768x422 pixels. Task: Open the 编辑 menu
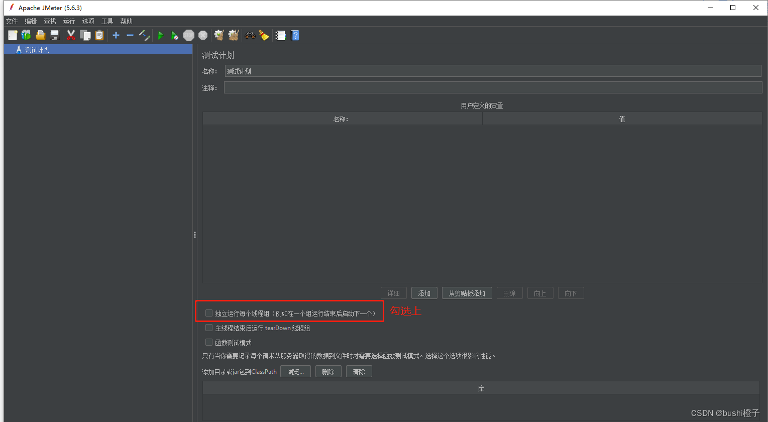(31, 21)
